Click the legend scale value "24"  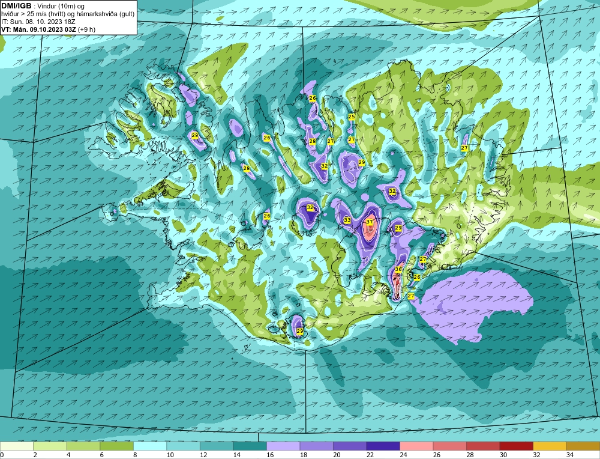coord(403,455)
